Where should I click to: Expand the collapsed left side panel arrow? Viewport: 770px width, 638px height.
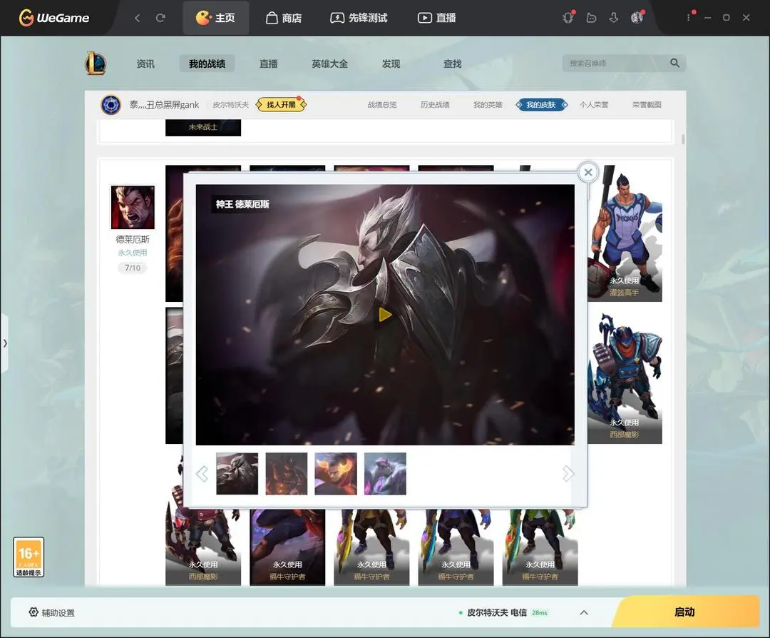(4, 343)
